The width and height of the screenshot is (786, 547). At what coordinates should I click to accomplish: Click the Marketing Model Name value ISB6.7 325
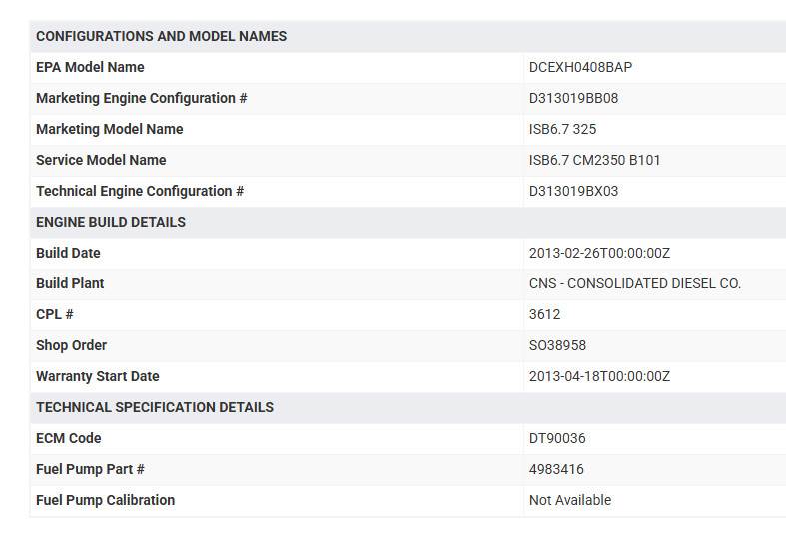point(562,129)
